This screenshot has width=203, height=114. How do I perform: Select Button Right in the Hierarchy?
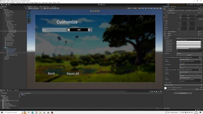point(13,31)
